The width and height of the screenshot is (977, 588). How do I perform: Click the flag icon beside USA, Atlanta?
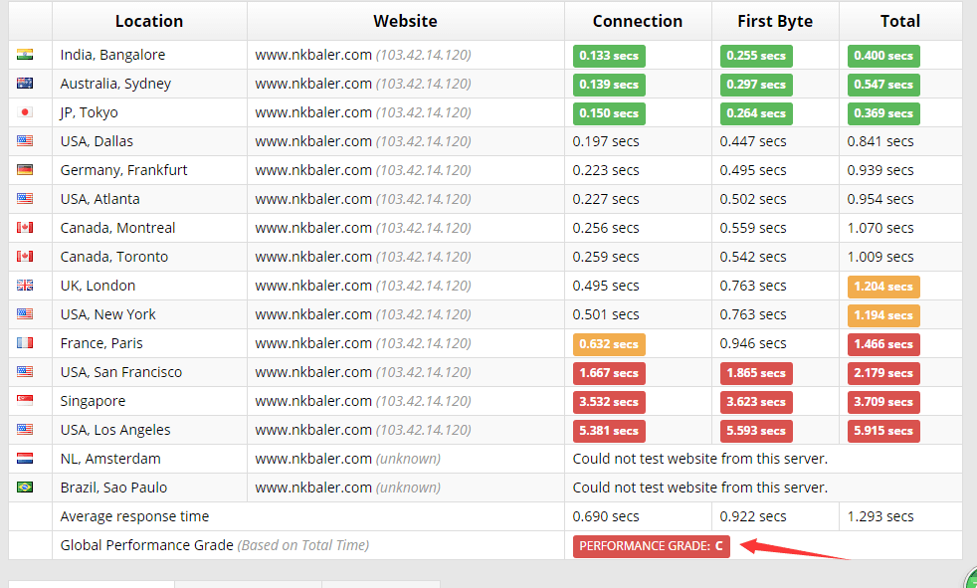pyautogui.click(x=25, y=199)
